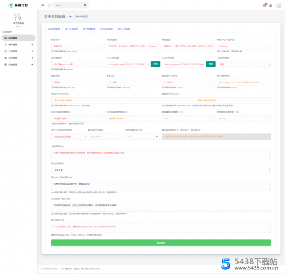Toggle the hamburger sidebar menu icon

tap(43, 5)
